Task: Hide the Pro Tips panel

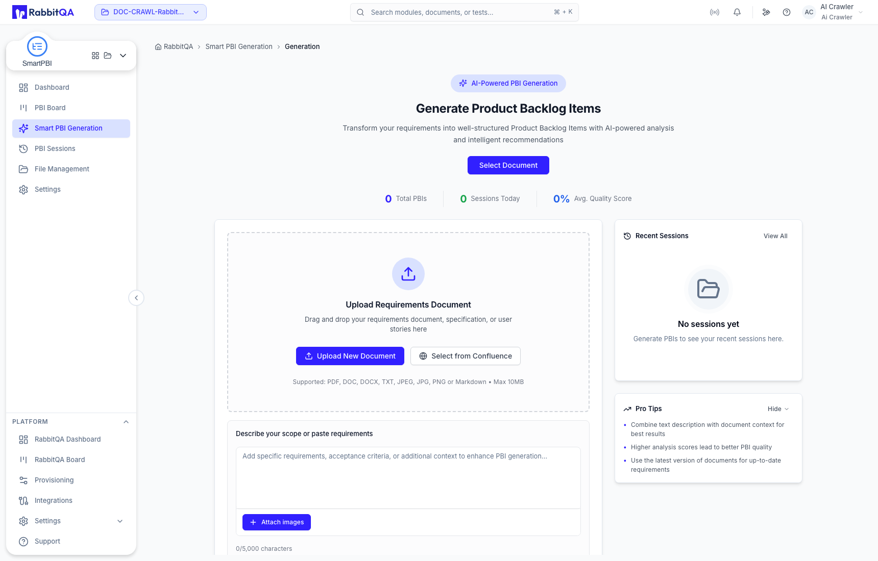Action: click(778, 409)
